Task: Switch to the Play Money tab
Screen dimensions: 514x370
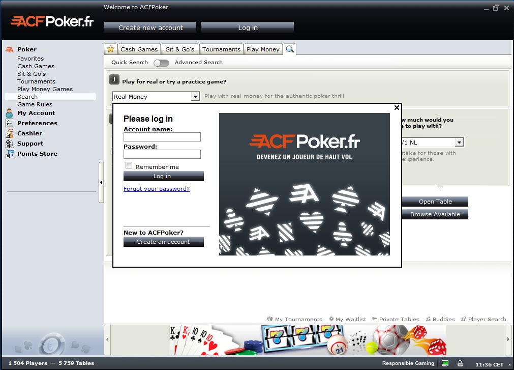Action: tap(263, 49)
